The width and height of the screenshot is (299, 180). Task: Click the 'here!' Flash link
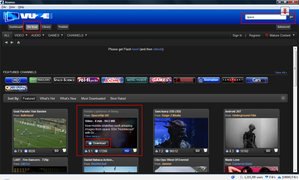(x=136, y=49)
